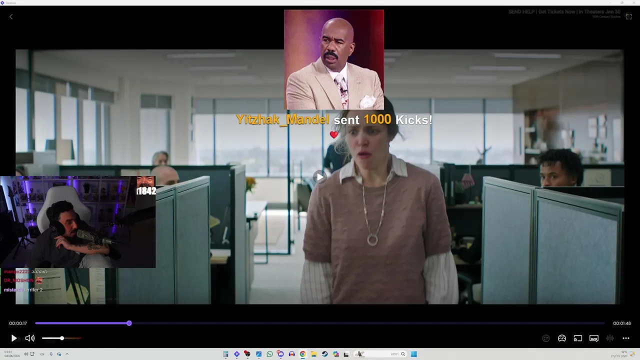
Task: Click the elapsed time 00:00:17
Action: 18,323
